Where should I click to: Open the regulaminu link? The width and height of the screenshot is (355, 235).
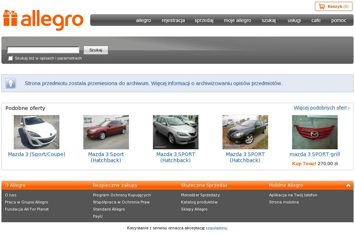[x=217, y=228]
